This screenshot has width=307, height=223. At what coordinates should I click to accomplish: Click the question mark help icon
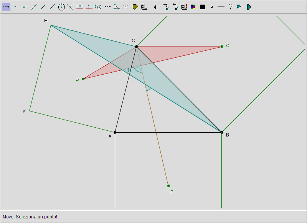pos(230,7)
